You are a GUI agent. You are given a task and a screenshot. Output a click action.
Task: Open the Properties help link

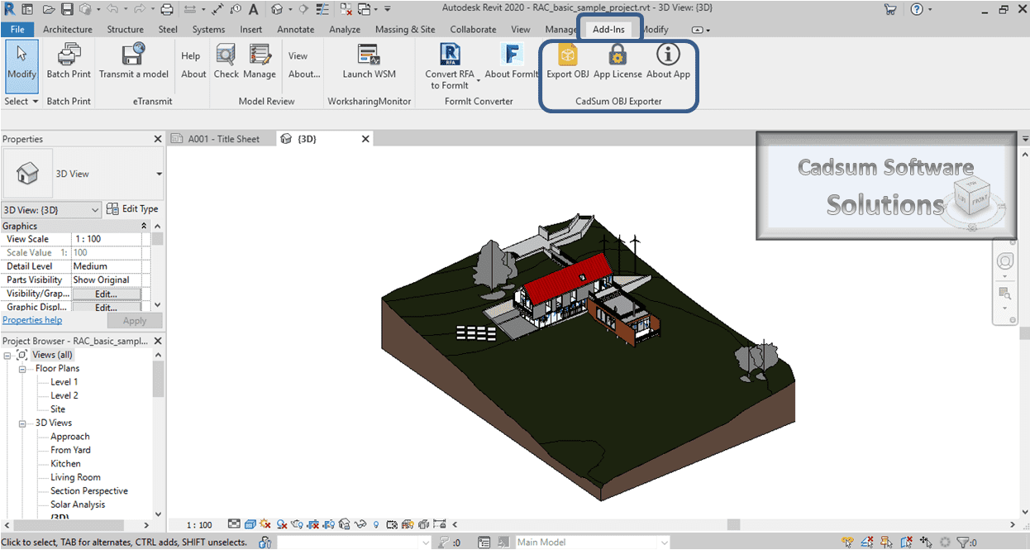[32, 320]
